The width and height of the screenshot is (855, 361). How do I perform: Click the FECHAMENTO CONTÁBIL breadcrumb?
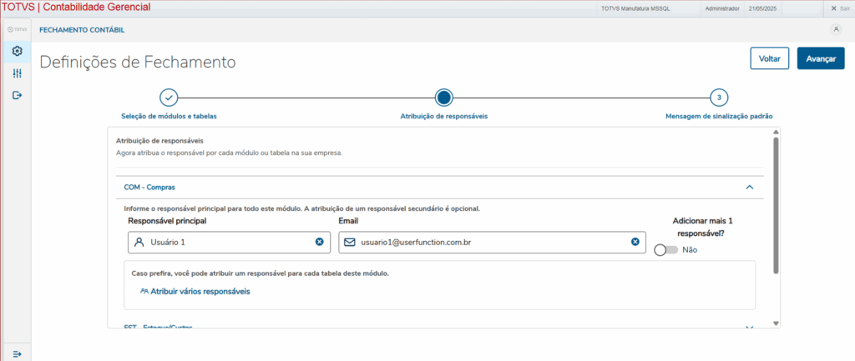[x=82, y=30]
